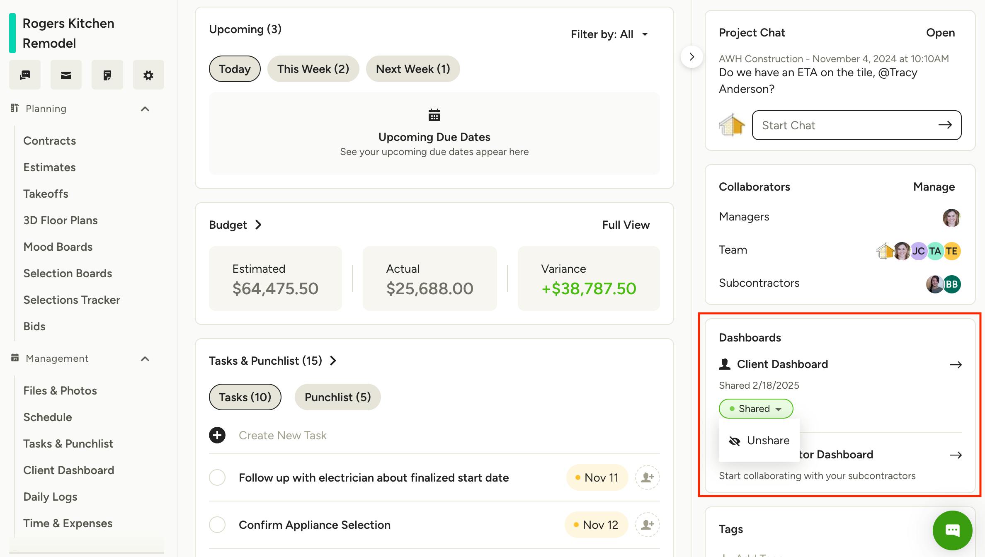985x557 pixels.
Task: Open the green live chat support bubble
Action: (x=952, y=530)
